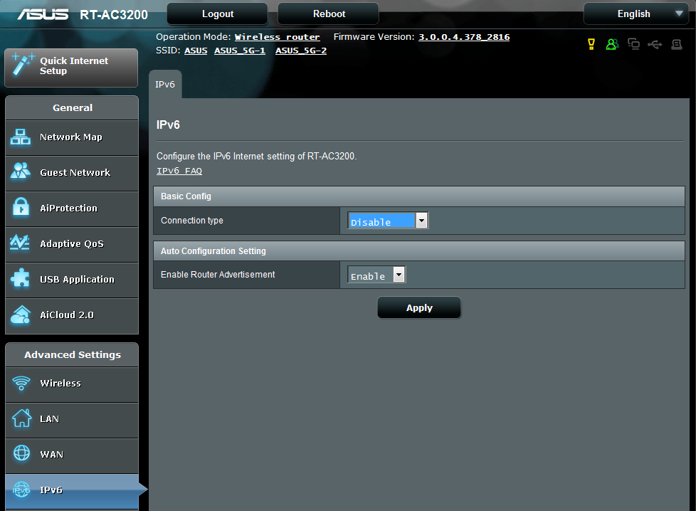Click the yellow light bulb status icon
This screenshot has height=511, width=696.
[591, 44]
